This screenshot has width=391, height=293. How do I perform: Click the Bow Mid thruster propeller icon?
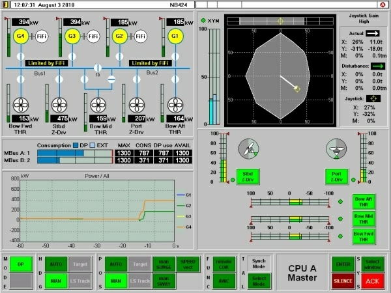(x=98, y=105)
